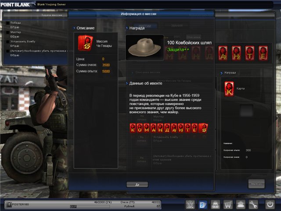Click the POSTER180 rank badge icon
Viewport: 281px width, 211px height.
(8, 204)
